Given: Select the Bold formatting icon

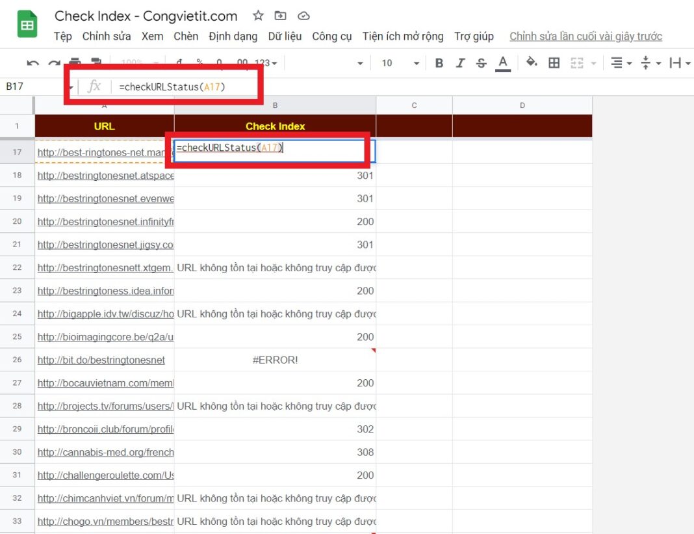Looking at the screenshot, I should pyautogui.click(x=439, y=63).
